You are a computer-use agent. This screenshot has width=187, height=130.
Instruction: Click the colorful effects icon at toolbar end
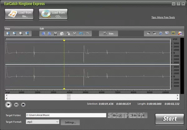pyautogui.click(x=180, y=33)
